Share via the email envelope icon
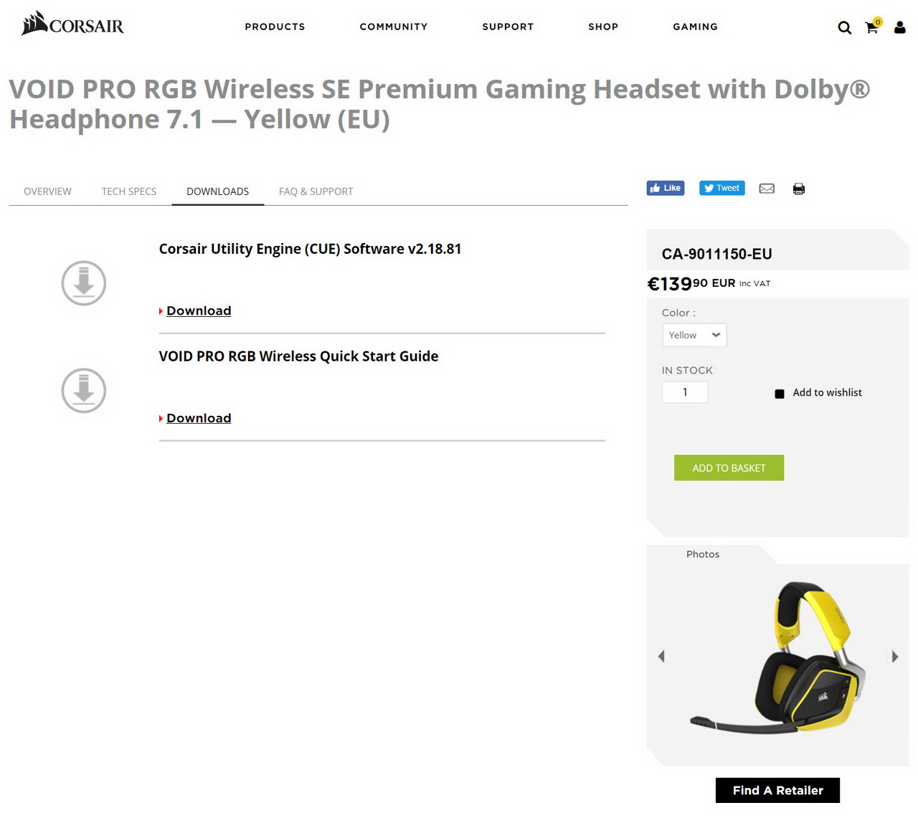 767,189
